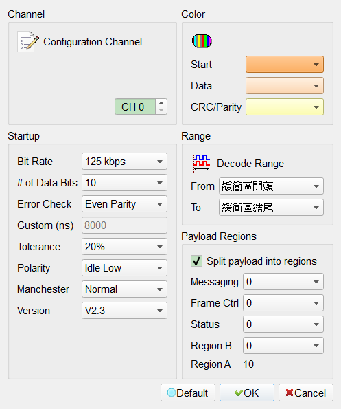Confirm settings with OK button
Screen dimensions: 341x409
click(247, 393)
